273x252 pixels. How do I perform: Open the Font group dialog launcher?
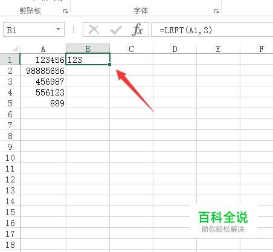(x=216, y=11)
